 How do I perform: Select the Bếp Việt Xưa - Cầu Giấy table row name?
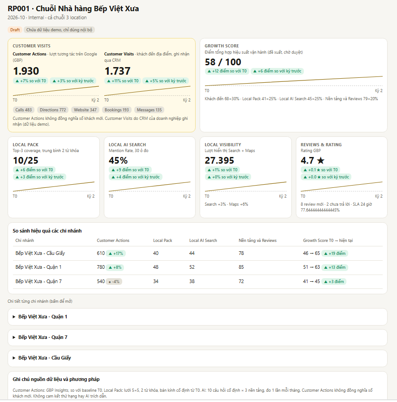40,253
